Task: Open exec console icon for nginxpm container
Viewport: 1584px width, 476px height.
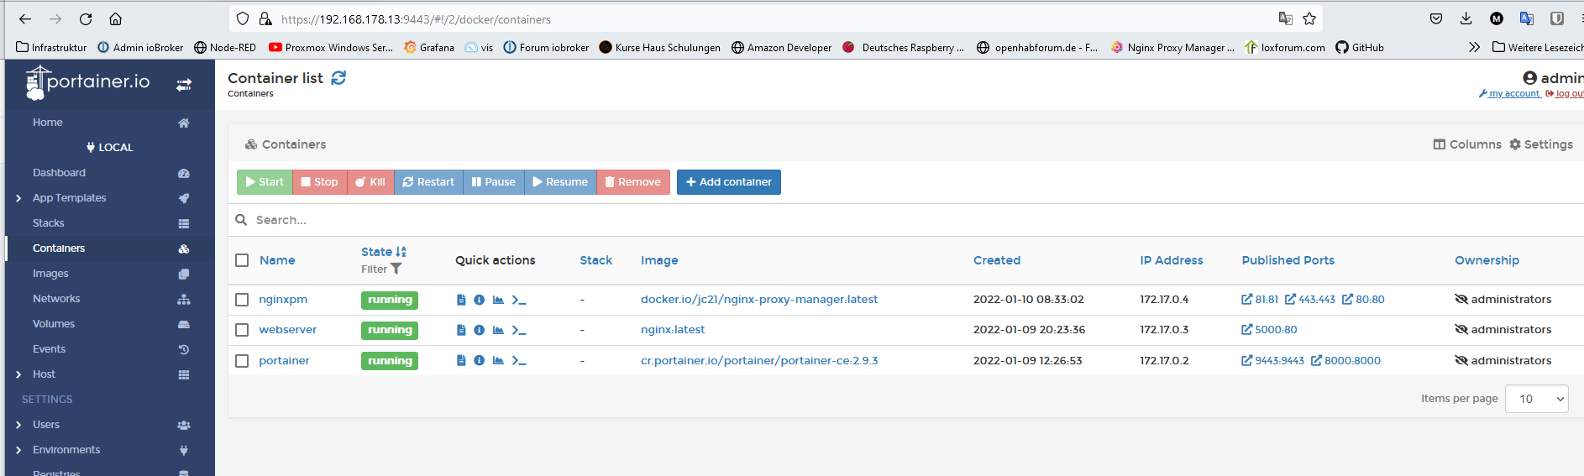Action: pyautogui.click(x=519, y=300)
